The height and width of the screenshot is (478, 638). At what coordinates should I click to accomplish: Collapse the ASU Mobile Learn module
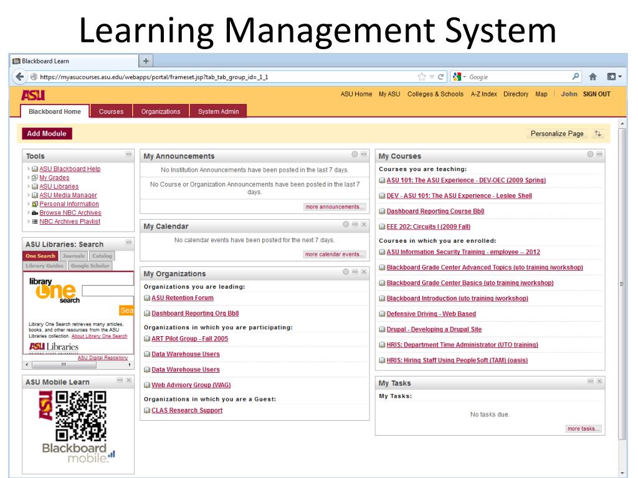click(120, 380)
